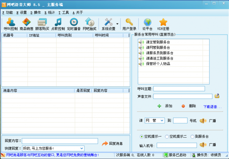Open the 系统设置 system settings tool
This screenshot has height=159, width=229.
[x=108, y=24]
